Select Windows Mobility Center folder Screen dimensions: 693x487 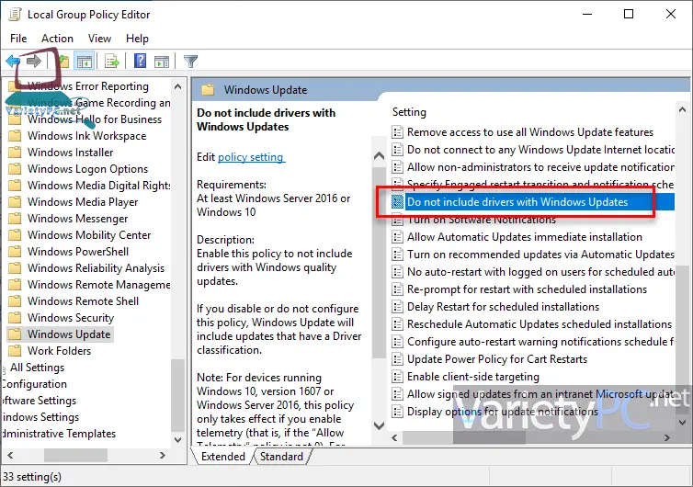tap(89, 235)
